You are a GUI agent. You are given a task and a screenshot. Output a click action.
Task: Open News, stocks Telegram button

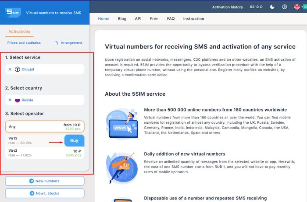click(45, 193)
